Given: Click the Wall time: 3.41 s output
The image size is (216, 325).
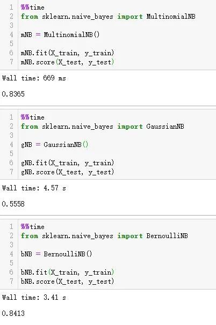Looking at the screenshot, I should point(34,298).
